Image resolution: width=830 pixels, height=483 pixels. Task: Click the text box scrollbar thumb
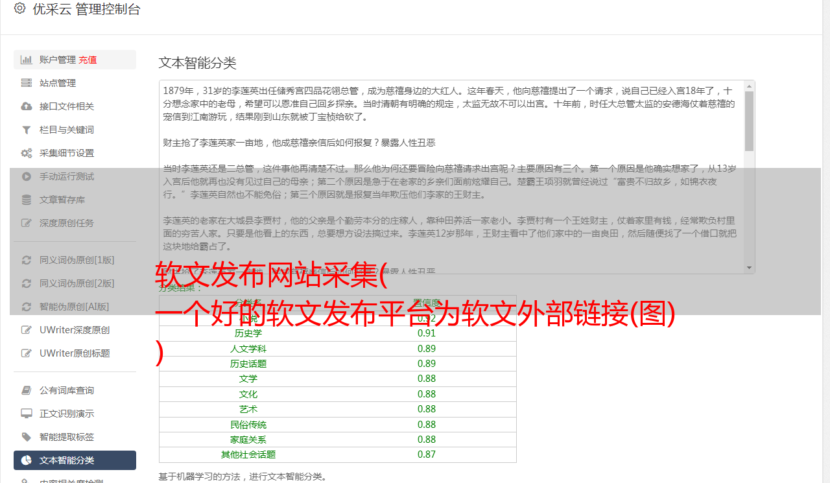click(x=750, y=121)
